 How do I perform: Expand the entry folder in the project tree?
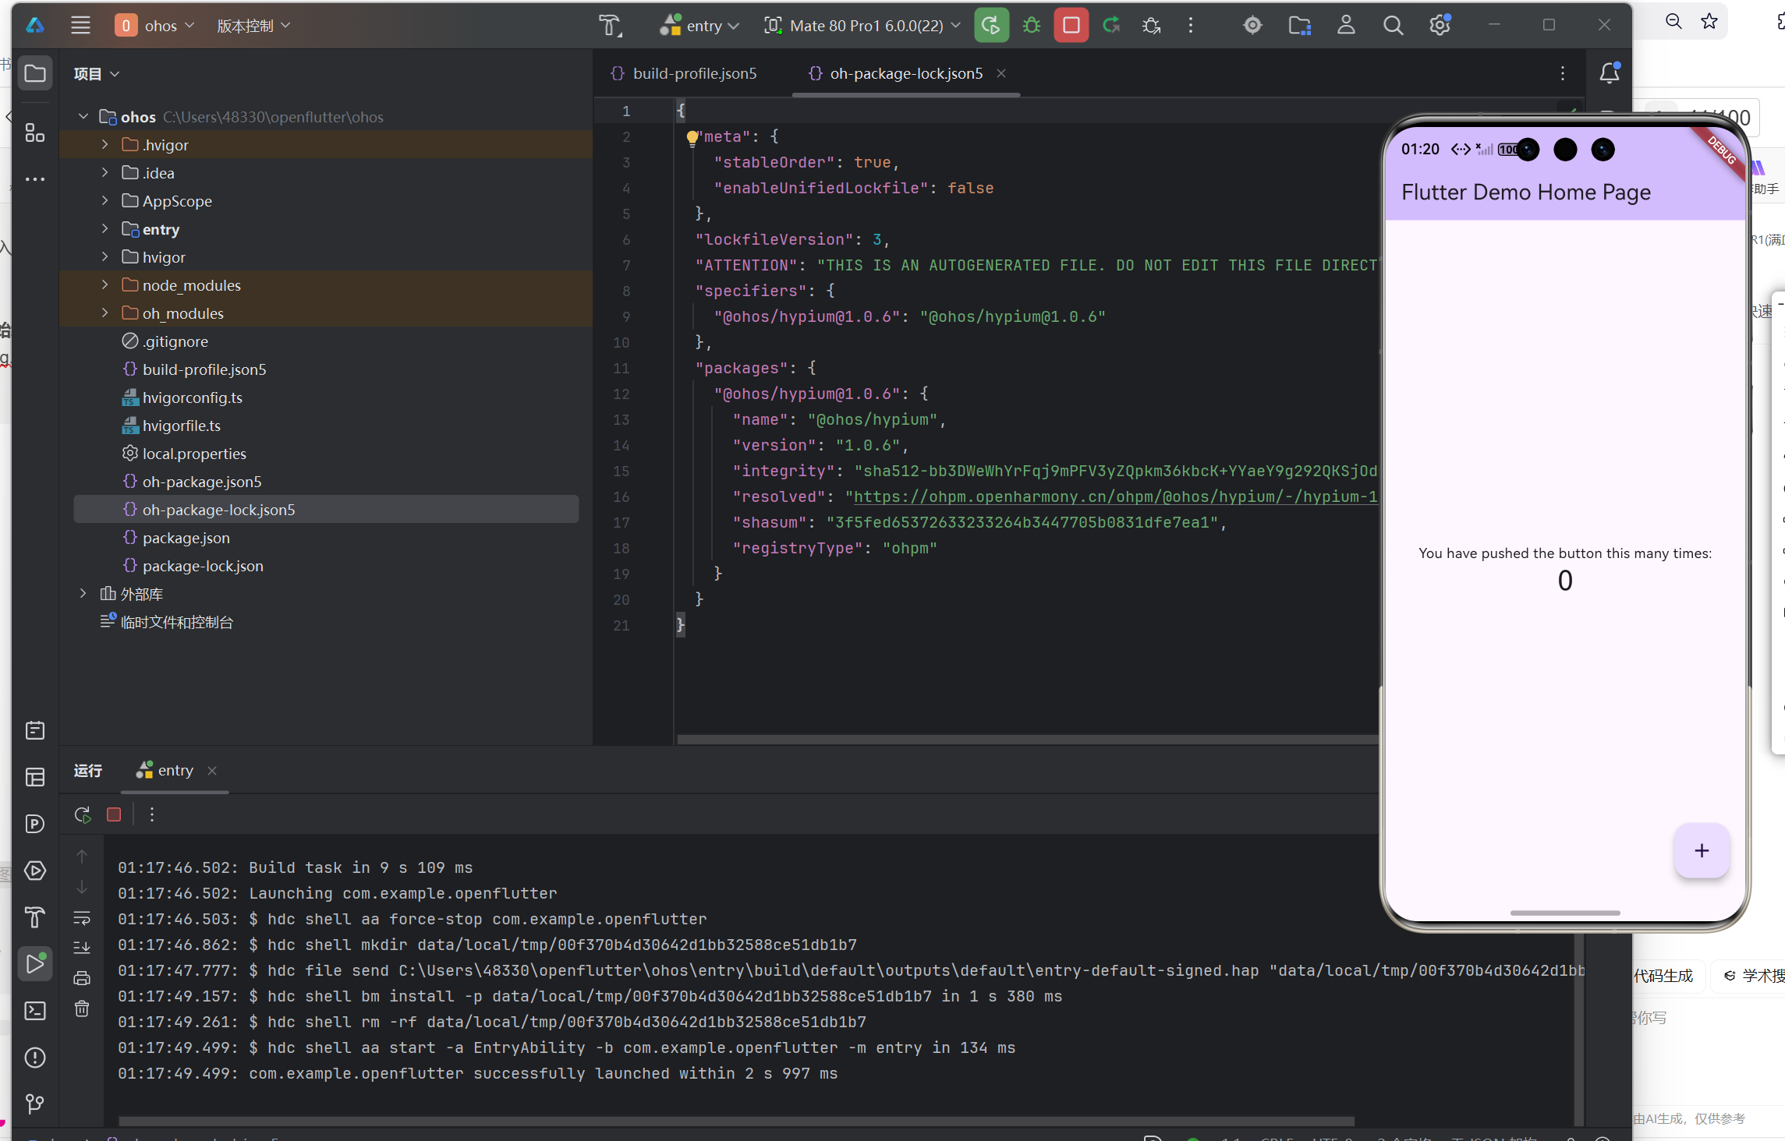(105, 229)
